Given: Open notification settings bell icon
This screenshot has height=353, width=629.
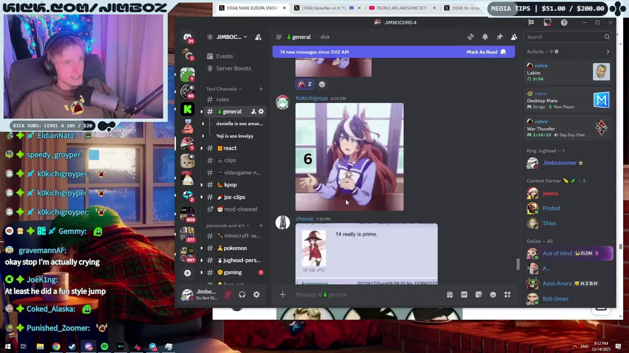Looking at the screenshot, I should [485, 37].
